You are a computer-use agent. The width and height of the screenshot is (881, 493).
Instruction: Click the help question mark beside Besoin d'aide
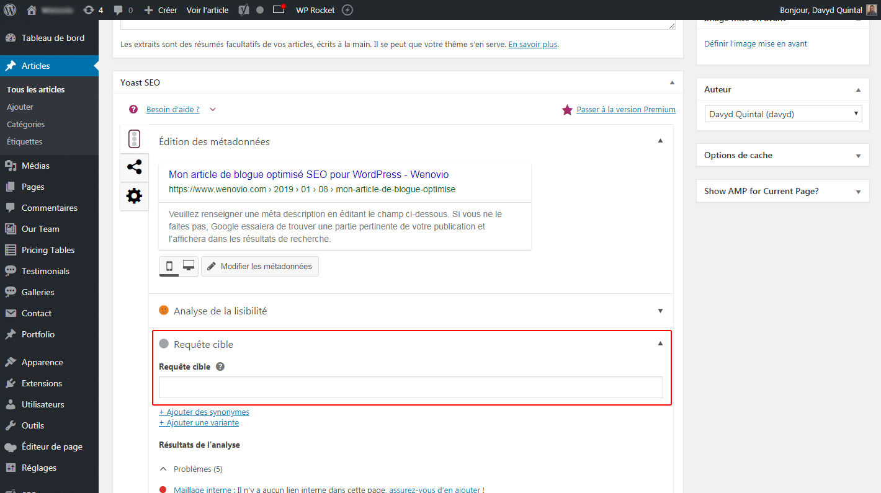[x=133, y=109]
